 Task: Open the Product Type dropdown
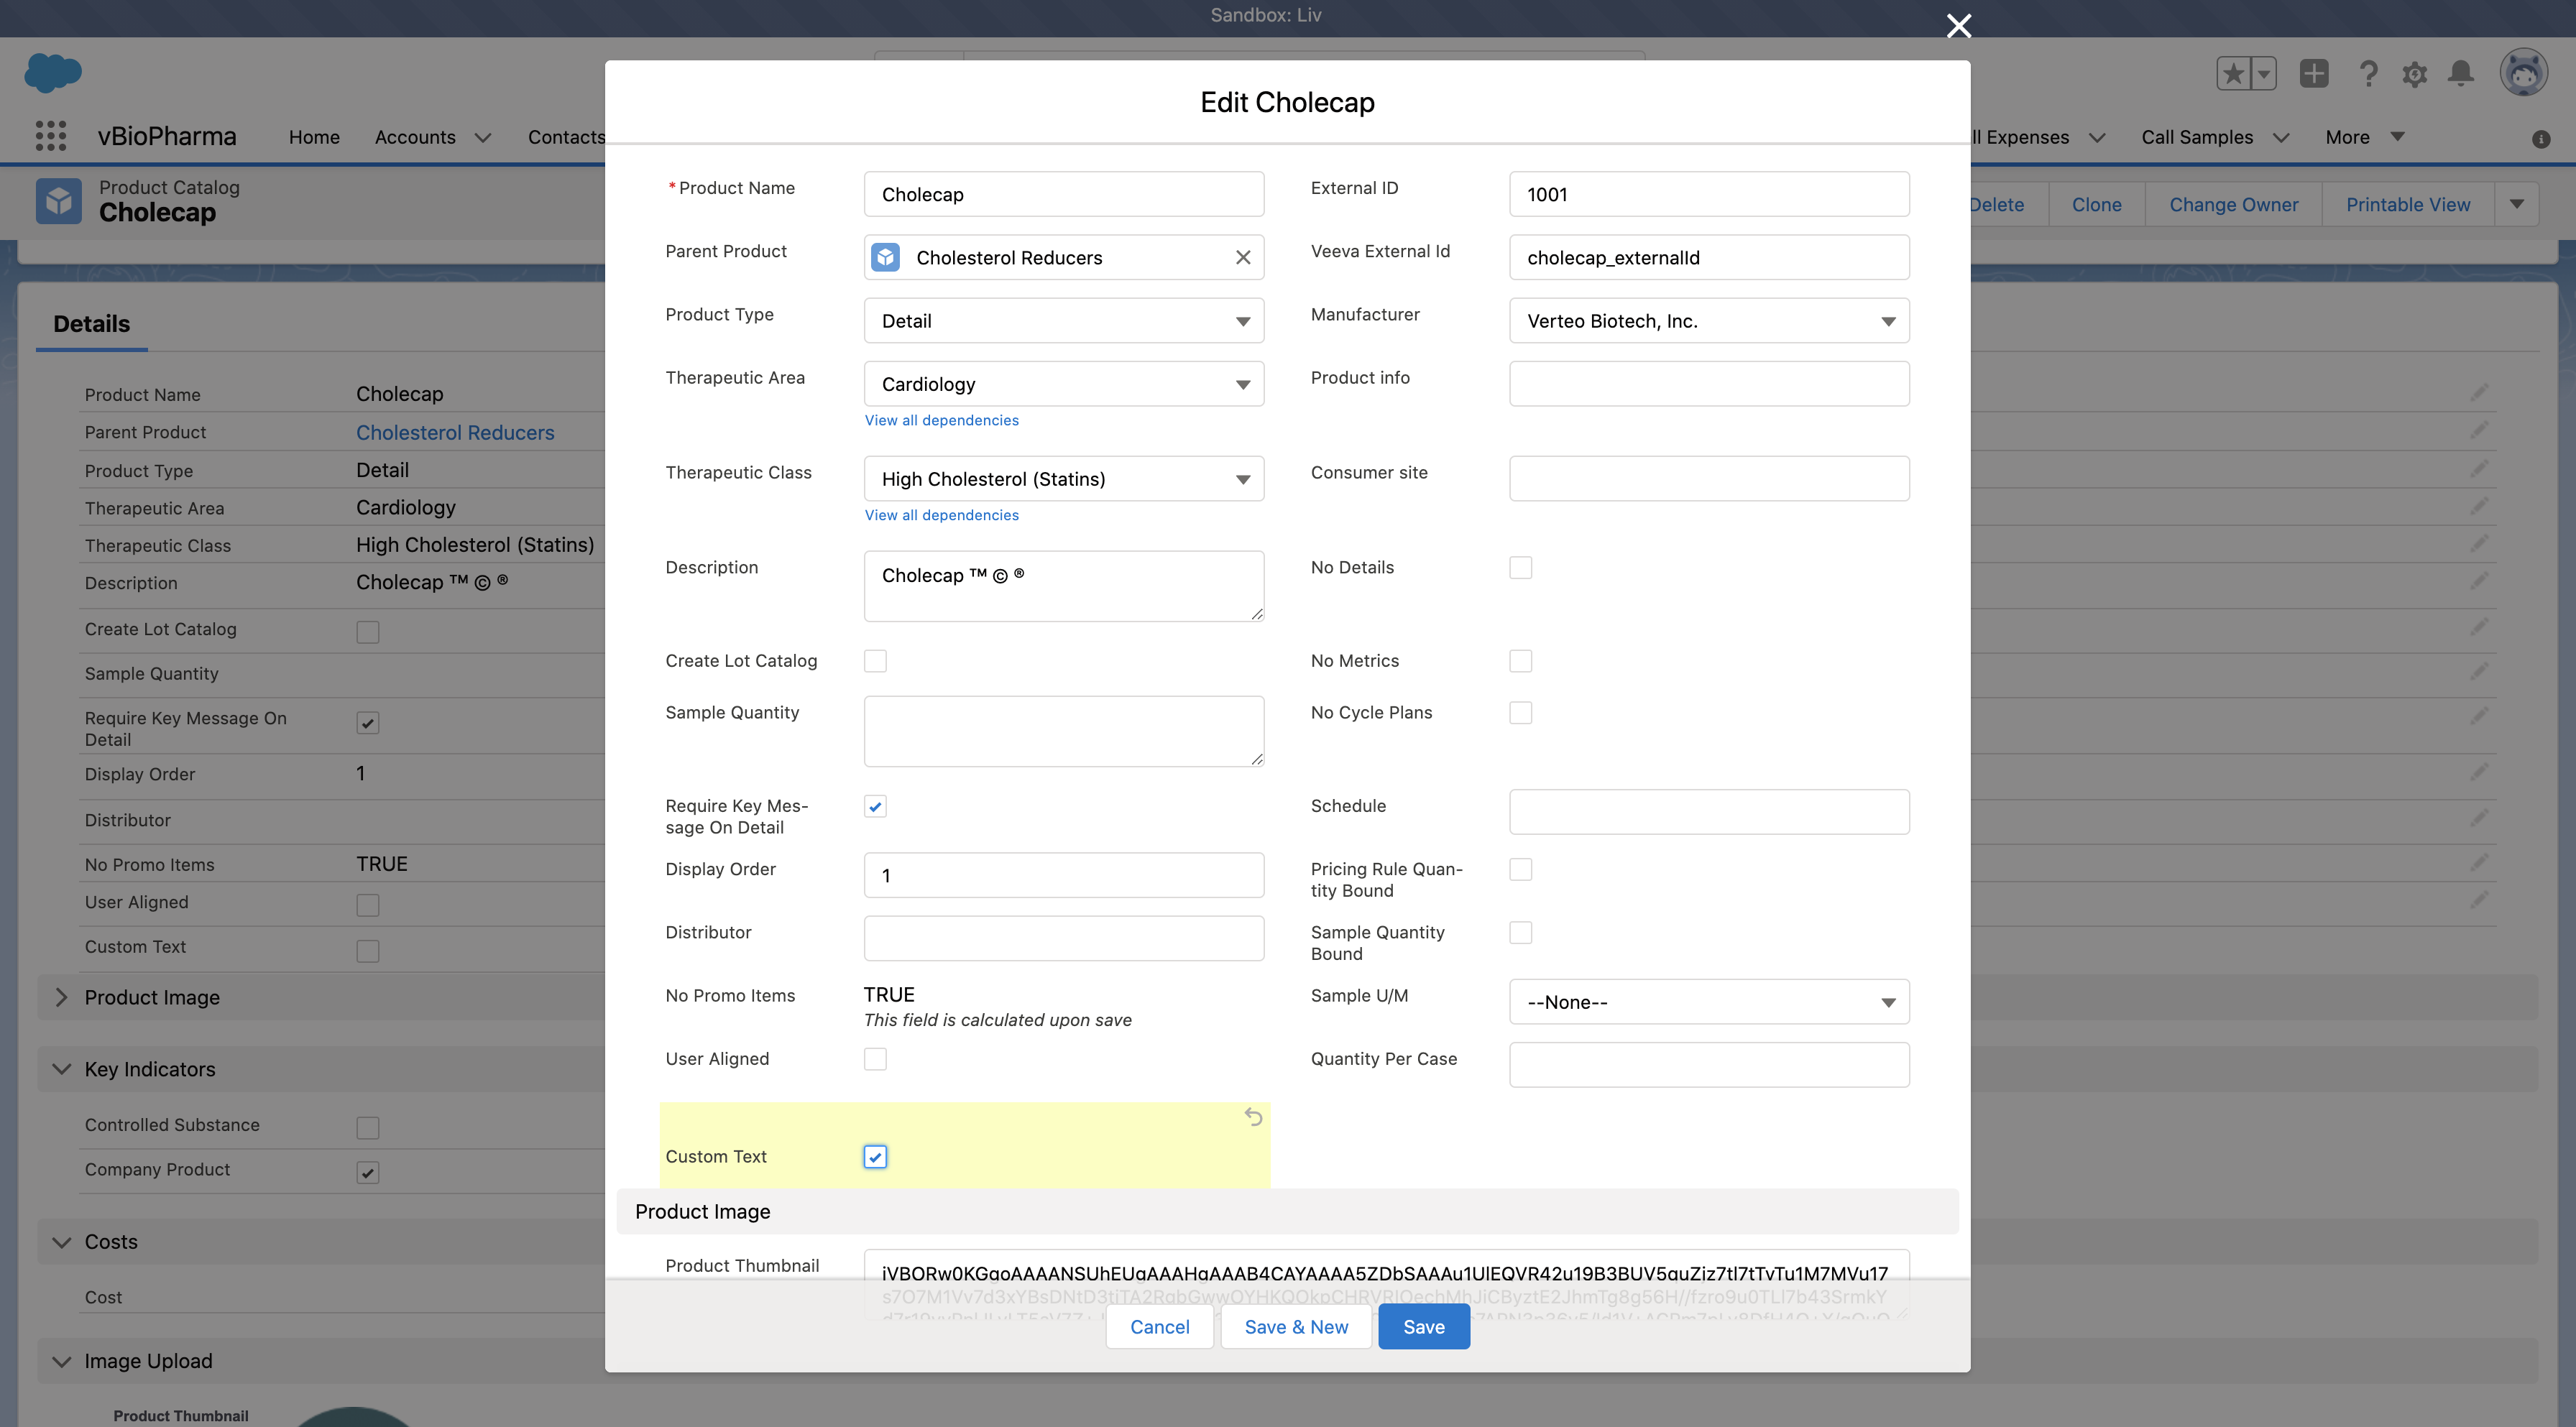click(1063, 321)
